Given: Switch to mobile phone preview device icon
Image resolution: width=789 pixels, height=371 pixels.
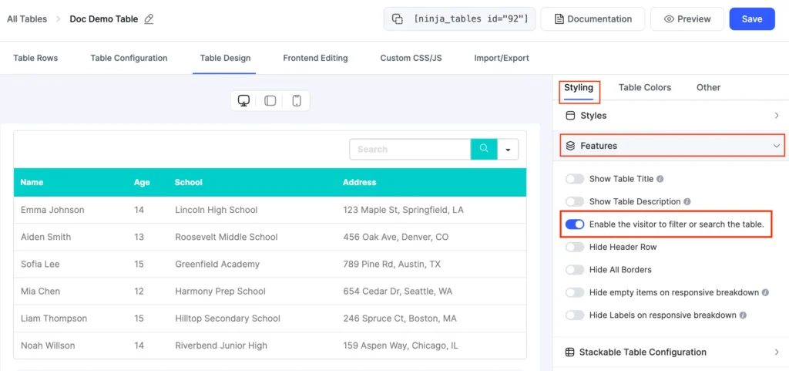Looking at the screenshot, I should coord(297,101).
